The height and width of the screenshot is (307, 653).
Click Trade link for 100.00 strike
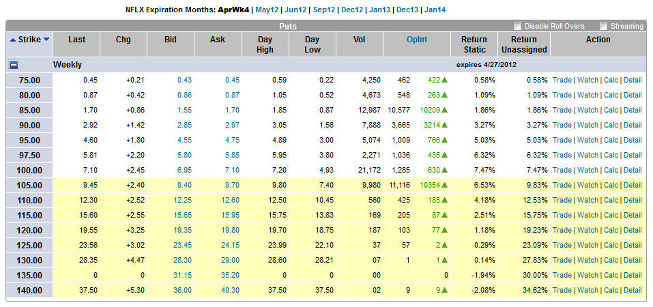pos(562,170)
